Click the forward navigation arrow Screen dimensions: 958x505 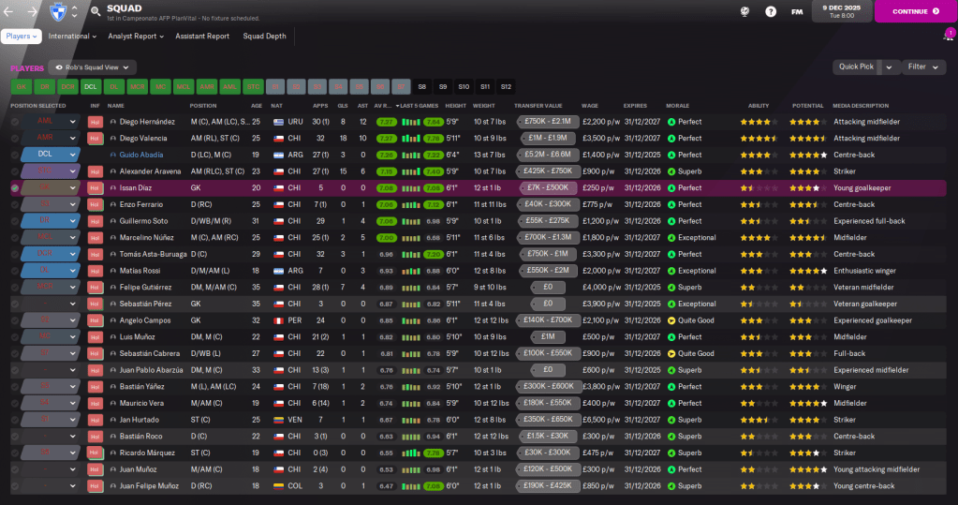[31, 11]
